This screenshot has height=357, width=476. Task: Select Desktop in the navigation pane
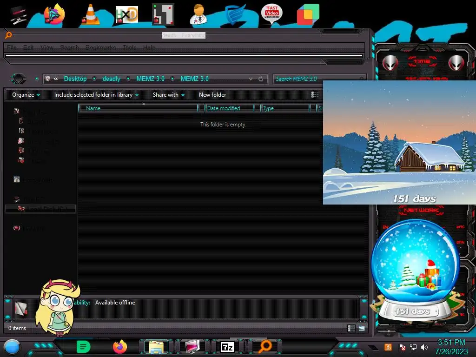(34, 121)
